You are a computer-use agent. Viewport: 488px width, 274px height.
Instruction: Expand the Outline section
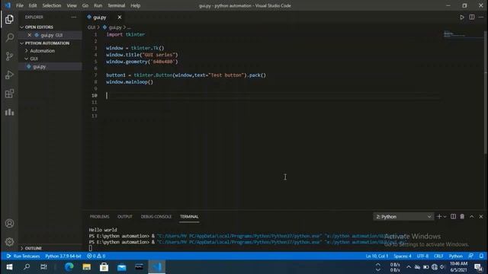point(22,248)
